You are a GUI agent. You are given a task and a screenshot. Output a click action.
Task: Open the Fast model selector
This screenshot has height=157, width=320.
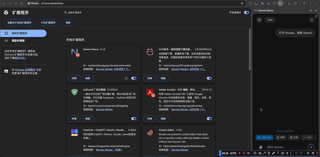(x=270, y=20)
